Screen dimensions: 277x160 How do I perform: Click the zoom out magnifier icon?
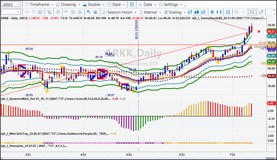[243, 12]
